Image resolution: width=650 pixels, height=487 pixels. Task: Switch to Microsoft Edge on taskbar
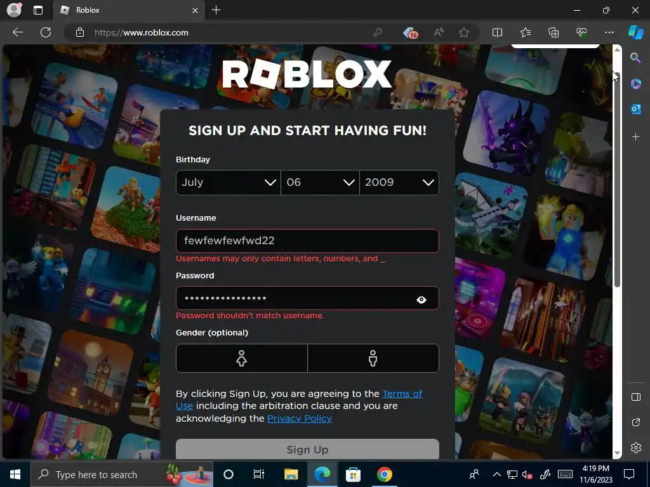[x=322, y=474]
